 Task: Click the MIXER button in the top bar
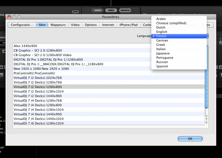98,10
